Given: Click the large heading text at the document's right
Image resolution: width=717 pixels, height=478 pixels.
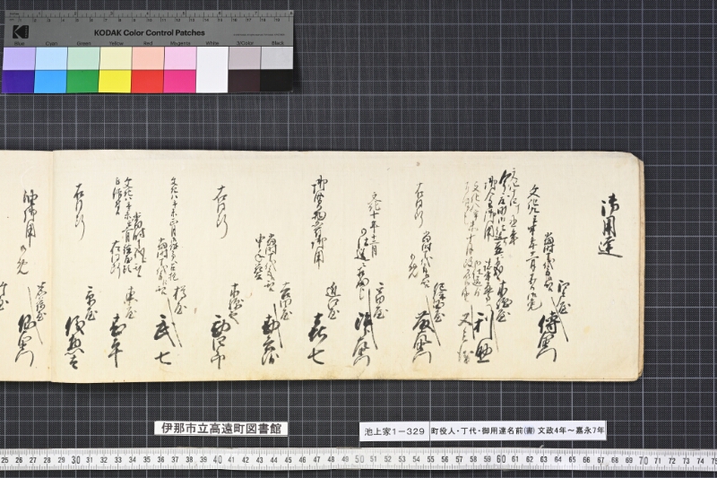Looking at the screenshot, I should point(610,227).
